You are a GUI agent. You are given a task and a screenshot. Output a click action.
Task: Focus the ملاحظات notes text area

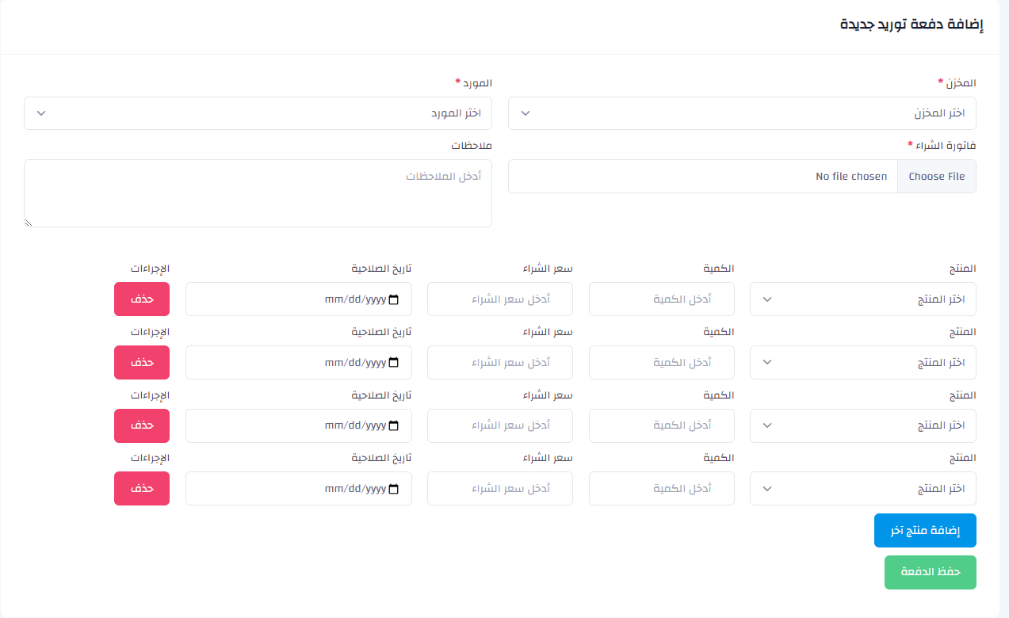(x=258, y=193)
